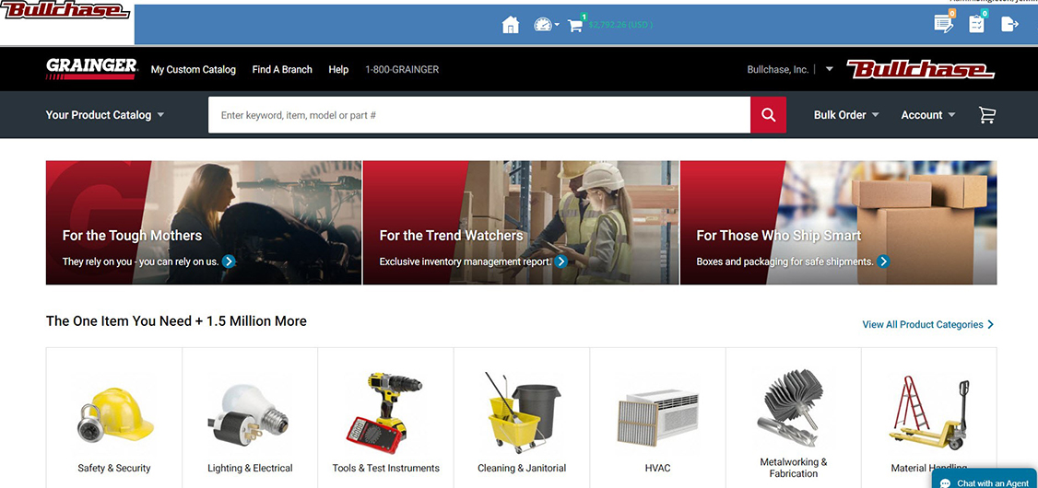Click arrow icon on Trend Watchers banner
Viewport: 1038px width, 488px height.
coord(560,261)
